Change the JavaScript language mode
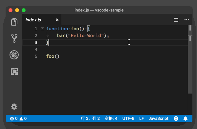Image resolution: width=197 pixels, height=129 pixels. coord(159,118)
